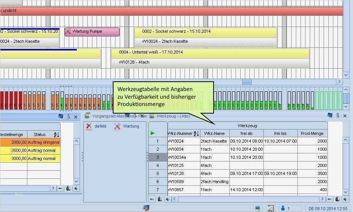Image resolution: width=353 pixels, height=212 pixels.
Task: Click the Gantt chart icon in status bar
Action: point(271,208)
